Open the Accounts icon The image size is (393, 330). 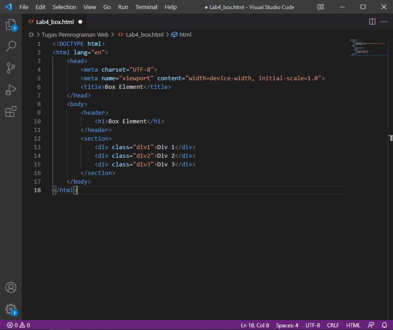tap(11, 287)
